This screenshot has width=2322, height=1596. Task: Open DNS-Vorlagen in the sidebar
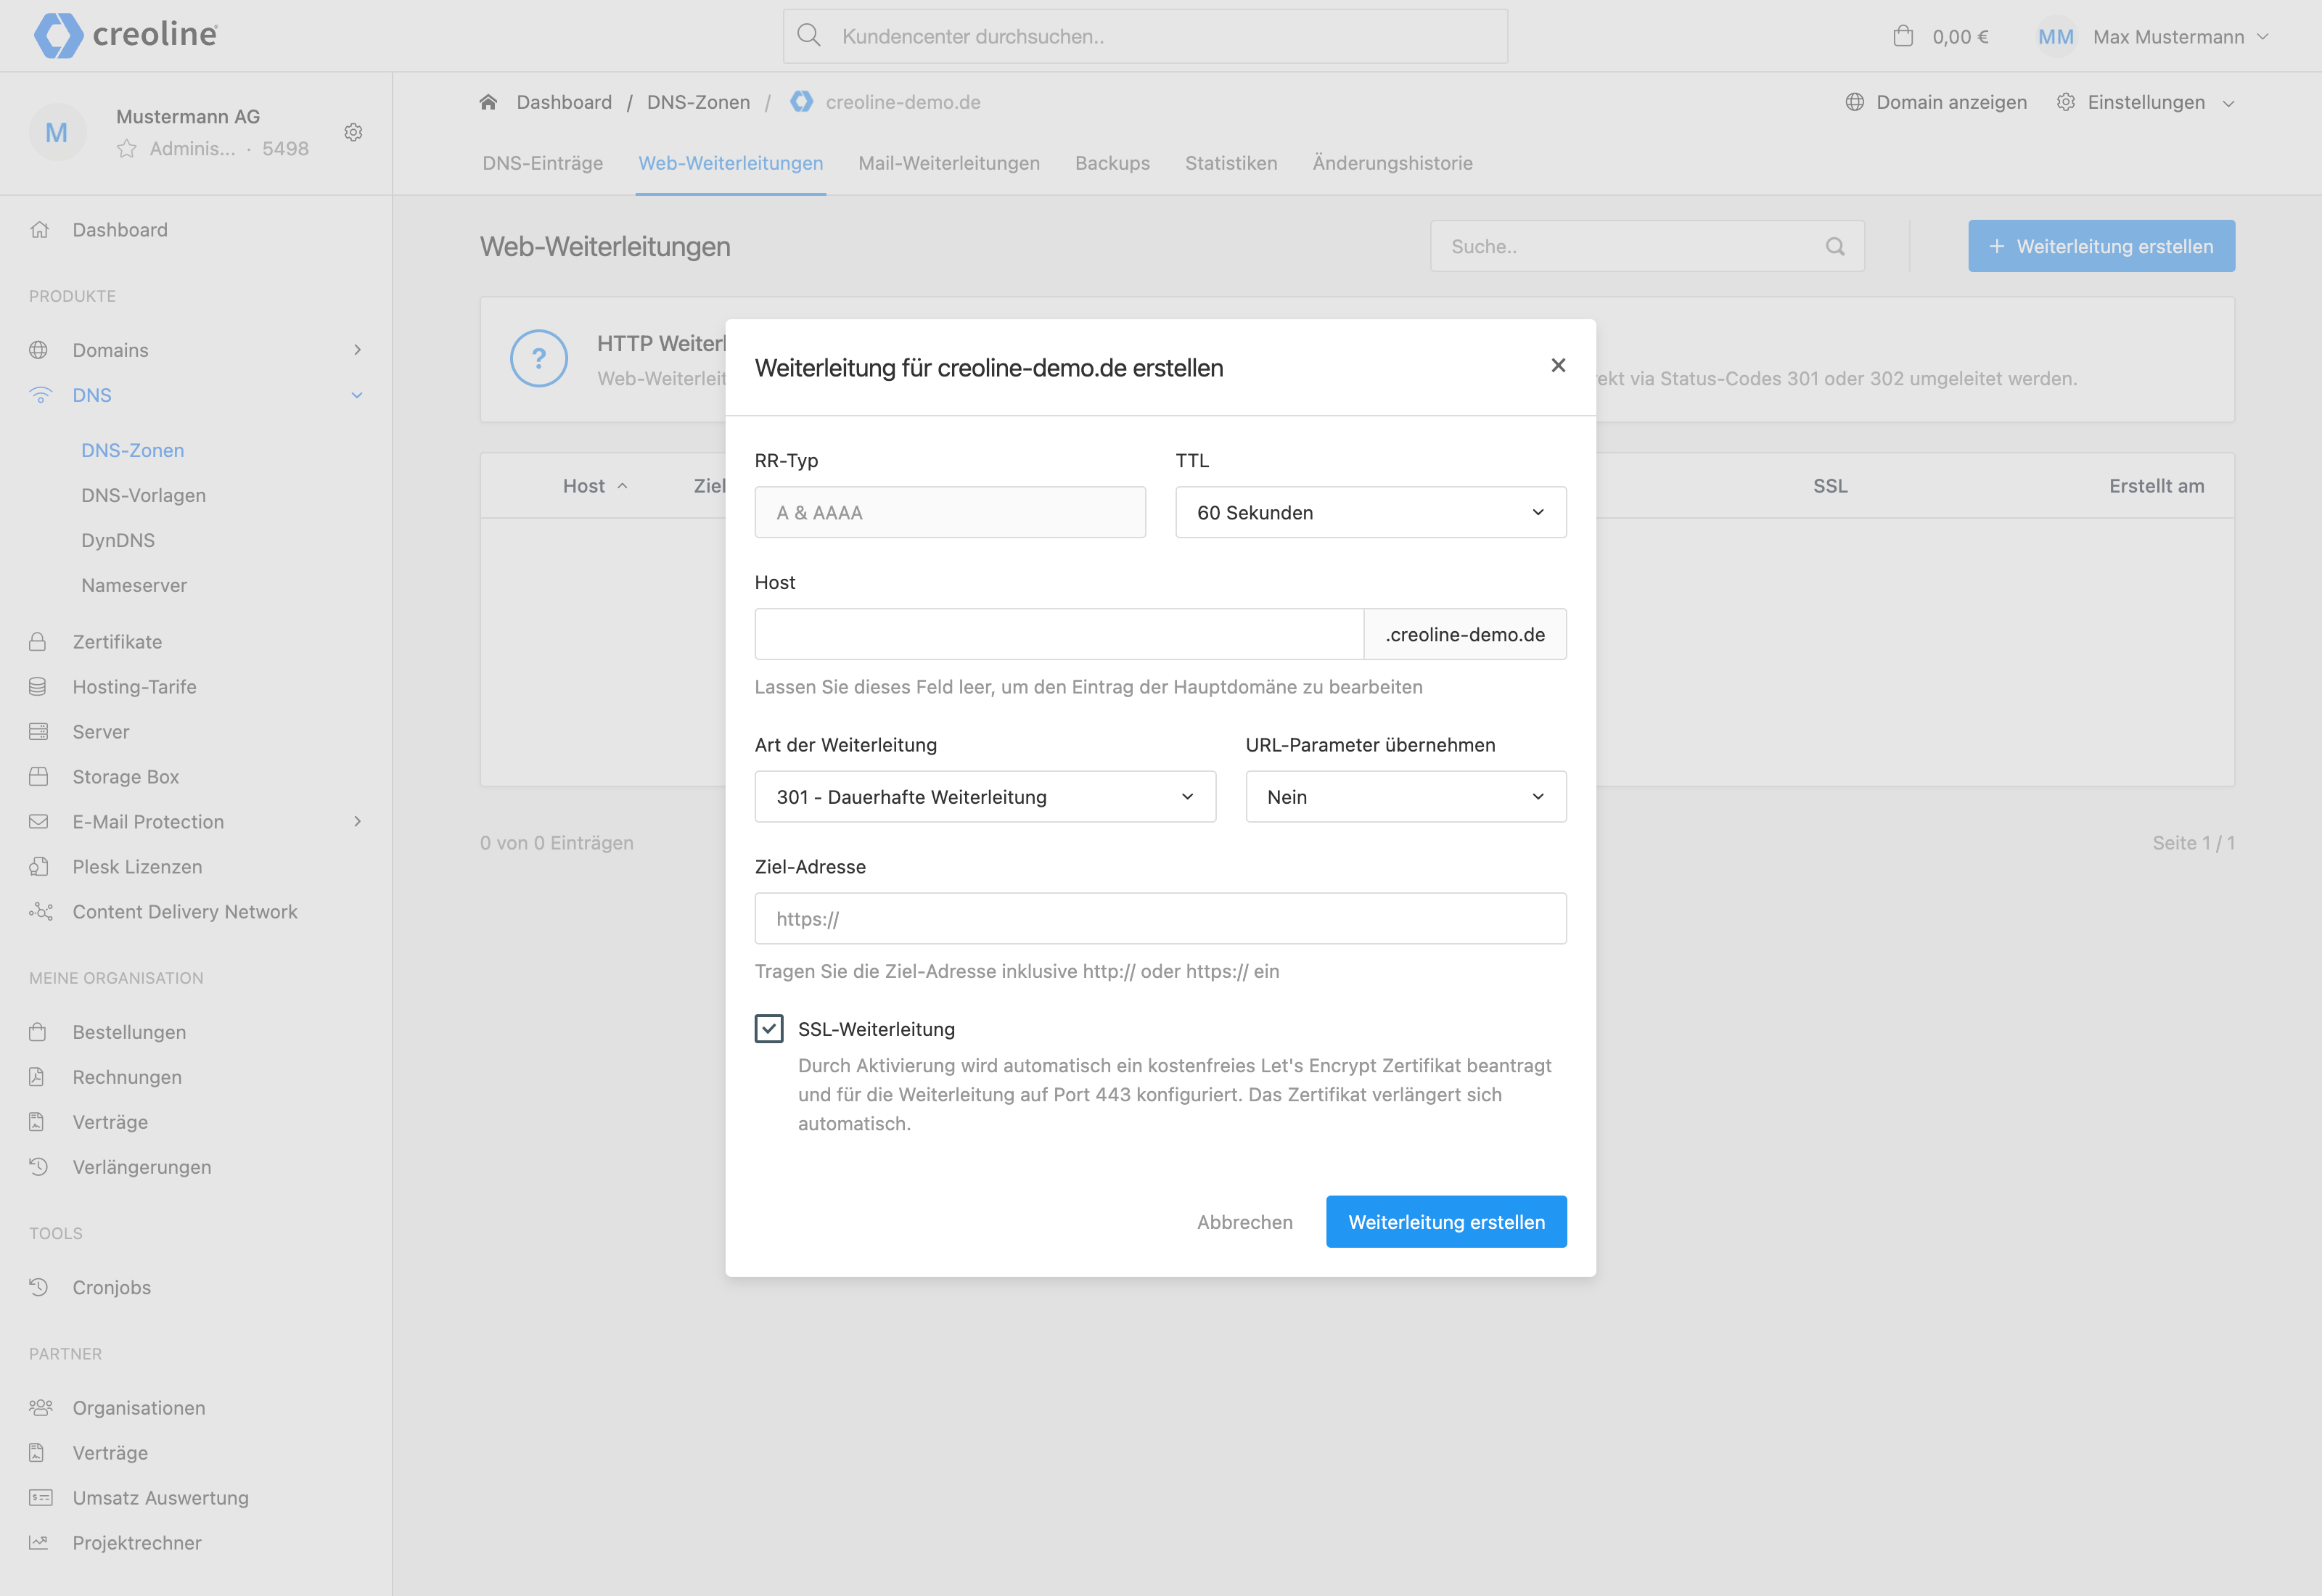[x=143, y=495]
